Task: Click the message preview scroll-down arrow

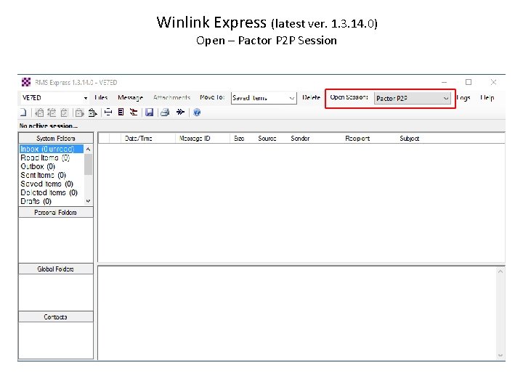Action: pyautogui.click(x=500, y=355)
